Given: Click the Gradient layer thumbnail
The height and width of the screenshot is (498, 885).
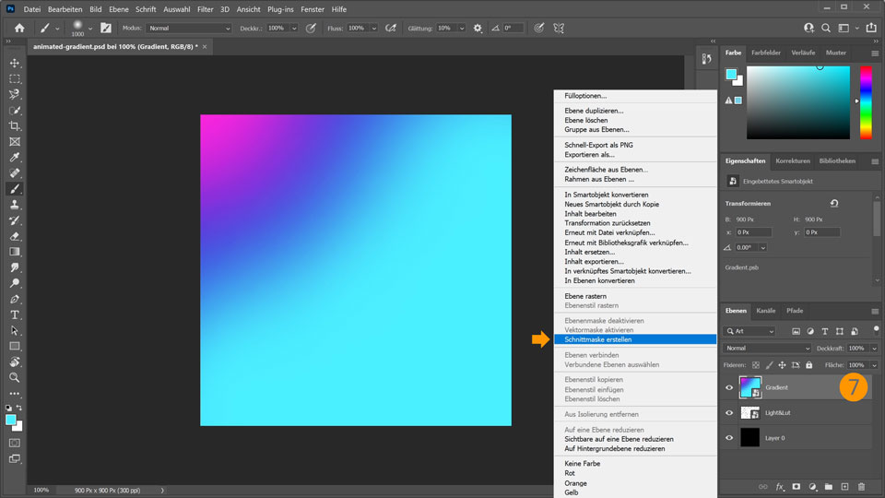Looking at the screenshot, I should click(750, 387).
